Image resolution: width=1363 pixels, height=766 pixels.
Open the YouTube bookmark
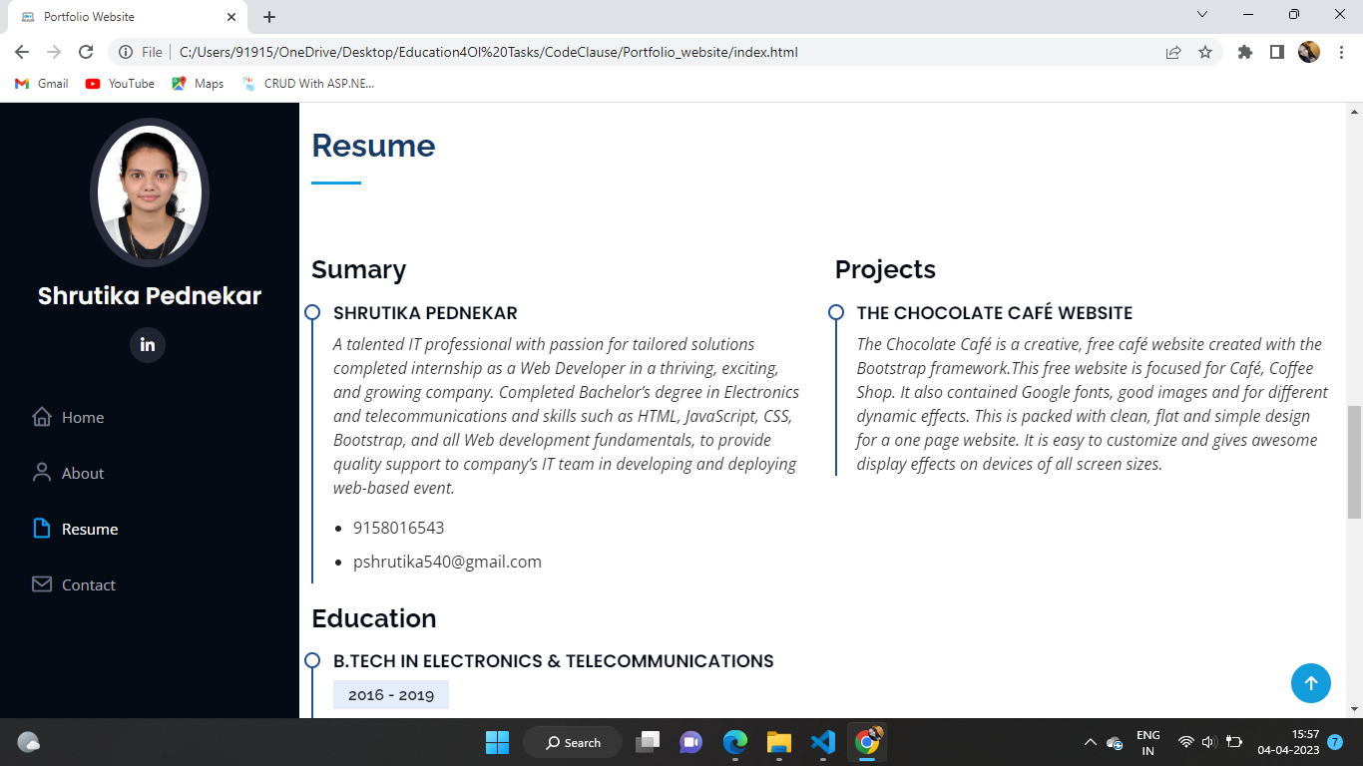tap(119, 84)
